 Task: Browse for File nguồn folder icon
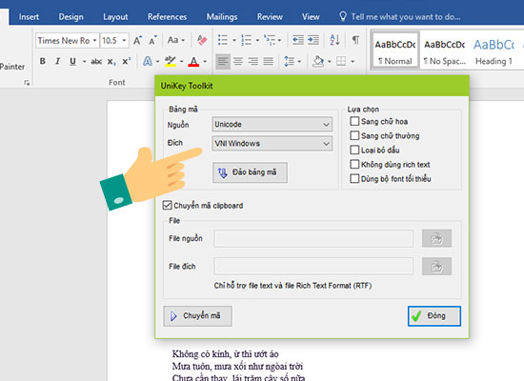436,238
